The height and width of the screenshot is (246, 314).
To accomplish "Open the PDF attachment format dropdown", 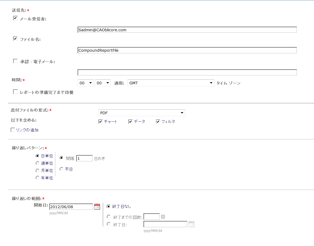I will click(142, 113).
